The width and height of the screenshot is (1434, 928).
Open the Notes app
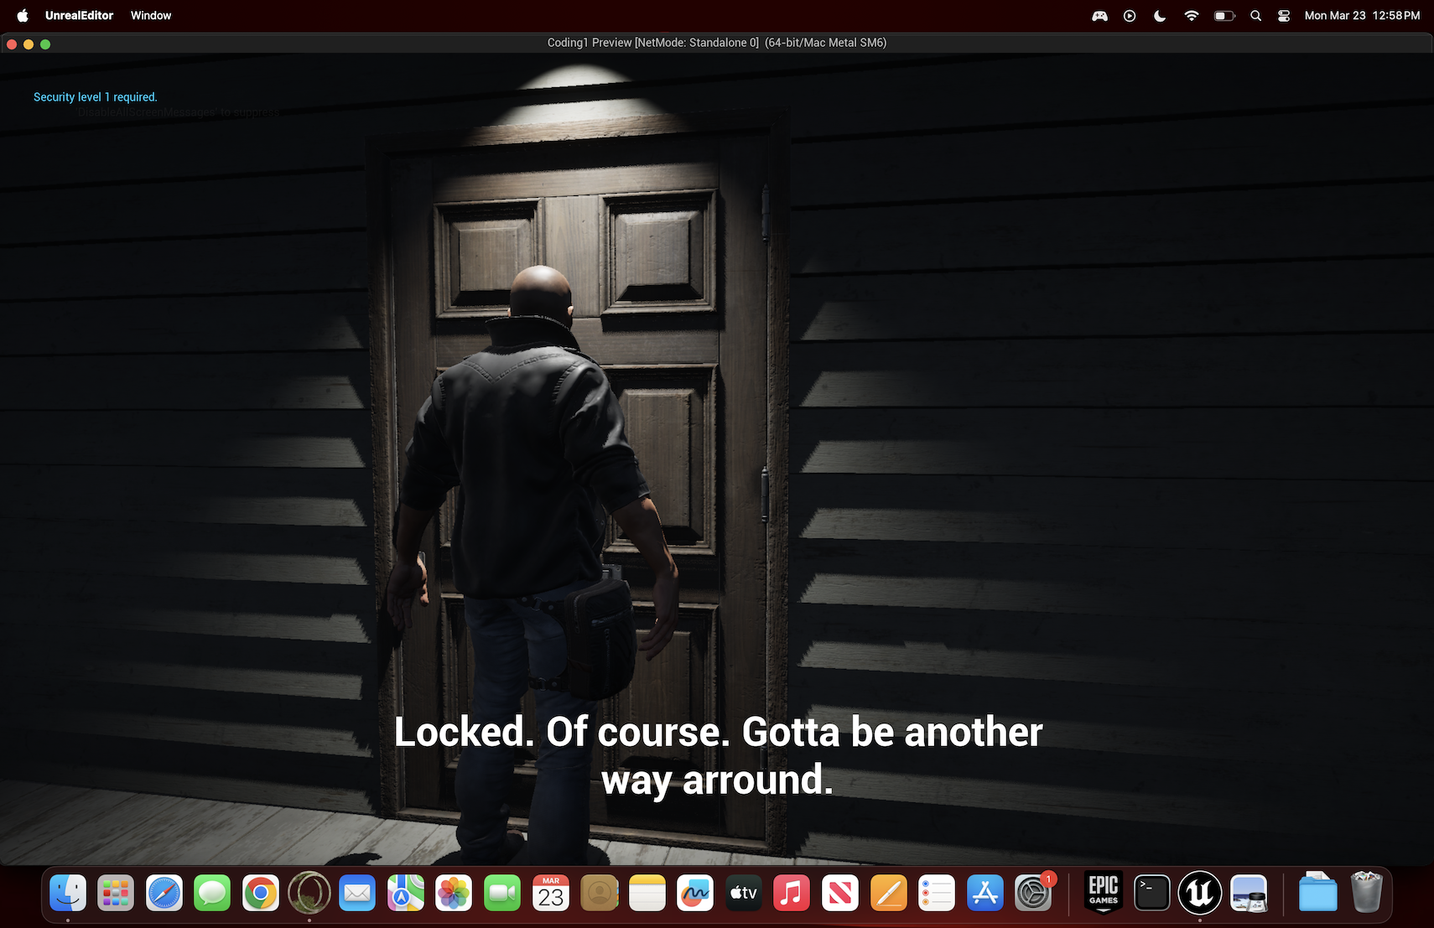pos(647,894)
